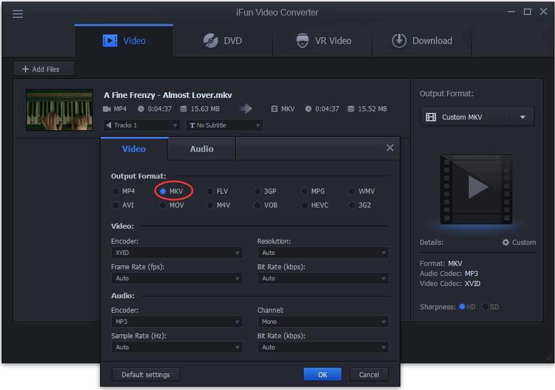Open the video Encoder XVID dropdown
This screenshot has width=555, height=390.
tap(177, 253)
